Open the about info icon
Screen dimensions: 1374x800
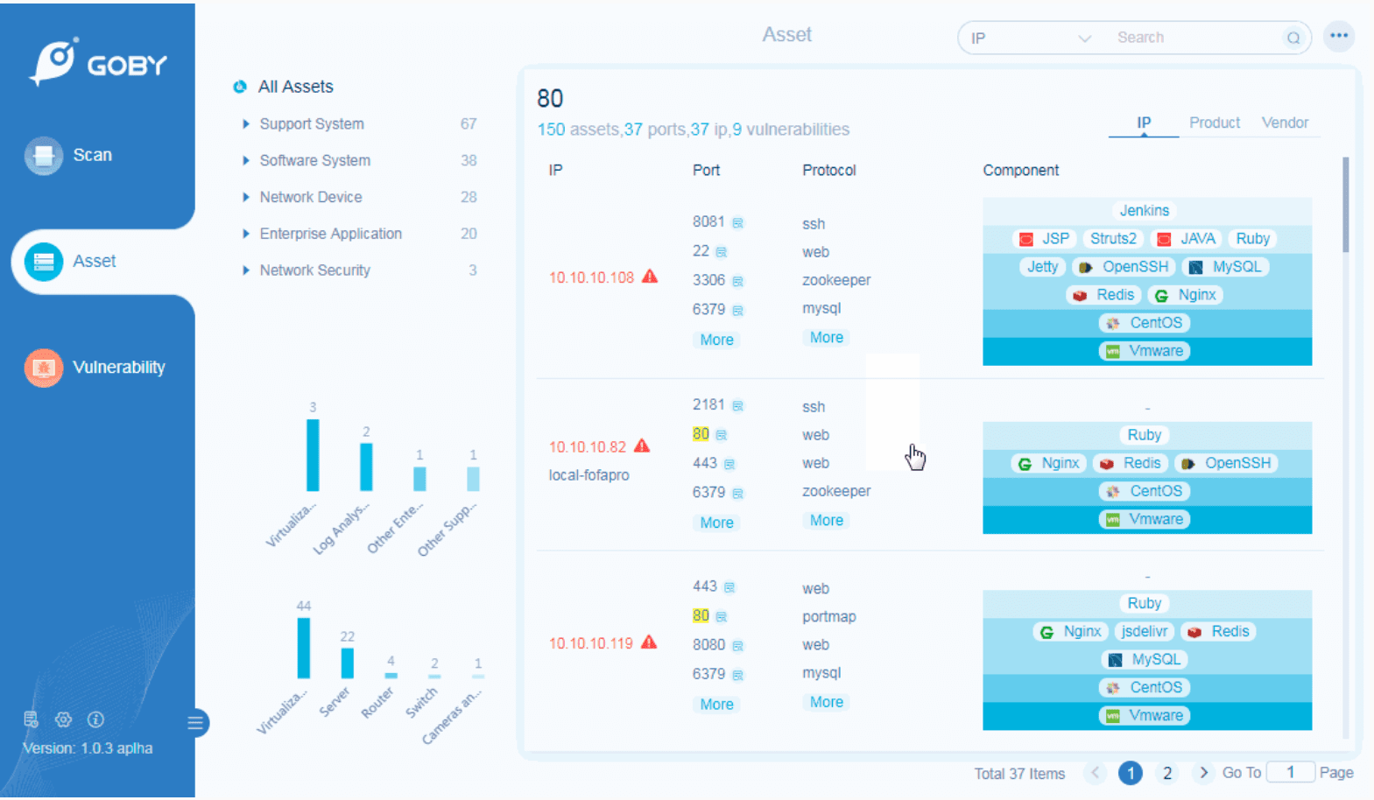point(95,719)
